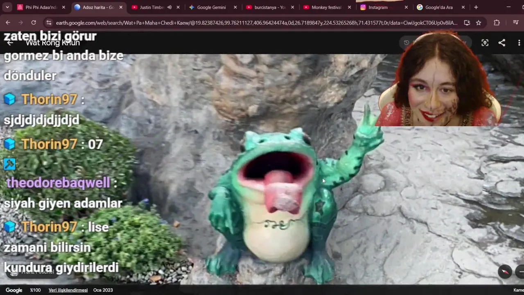The height and width of the screenshot is (295, 524).
Task: Click the Google logo in the status bar
Action: point(14,290)
